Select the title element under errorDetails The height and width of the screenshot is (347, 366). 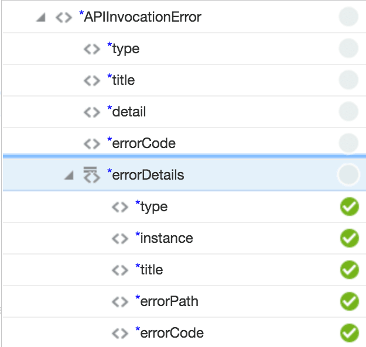(x=151, y=270)
